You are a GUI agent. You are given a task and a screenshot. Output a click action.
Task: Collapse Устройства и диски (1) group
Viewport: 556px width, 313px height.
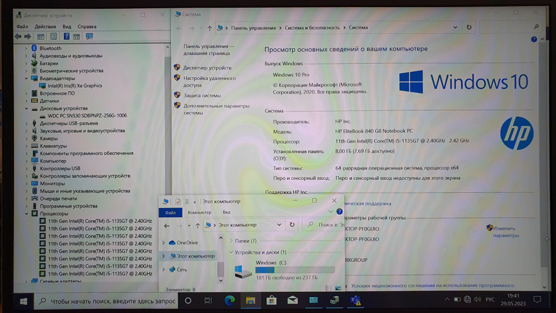pyautogui.click(x=231, y=252)
